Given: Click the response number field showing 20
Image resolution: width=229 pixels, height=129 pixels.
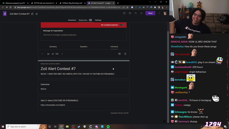Looking at the screenshot, I should (48, 54).
